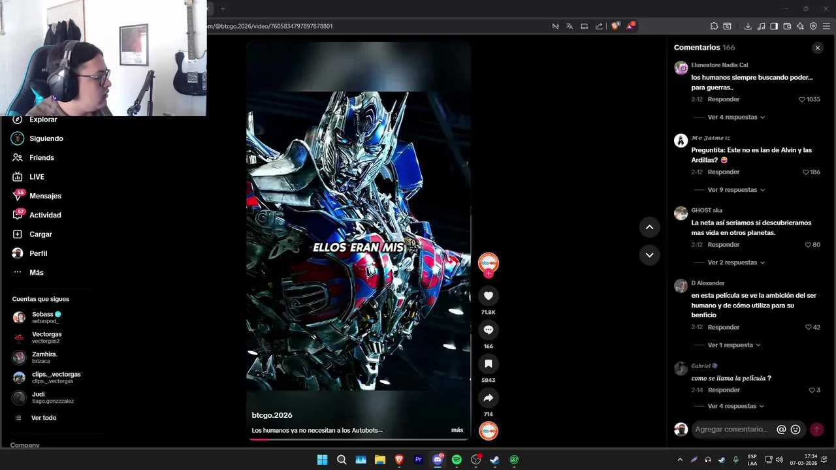Open the spinning sound disc icon

(489, 431)
